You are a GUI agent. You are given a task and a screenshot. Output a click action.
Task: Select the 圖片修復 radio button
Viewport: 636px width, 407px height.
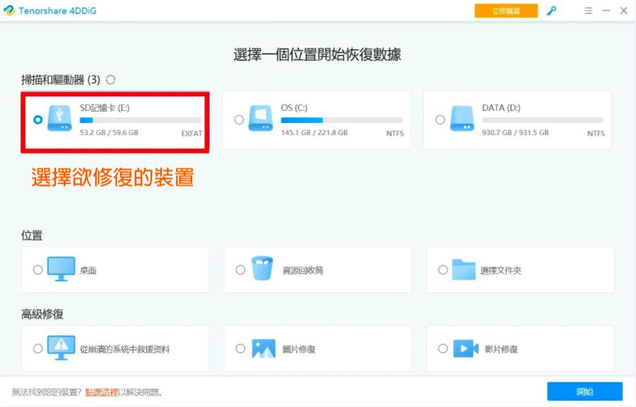point(240,348)
